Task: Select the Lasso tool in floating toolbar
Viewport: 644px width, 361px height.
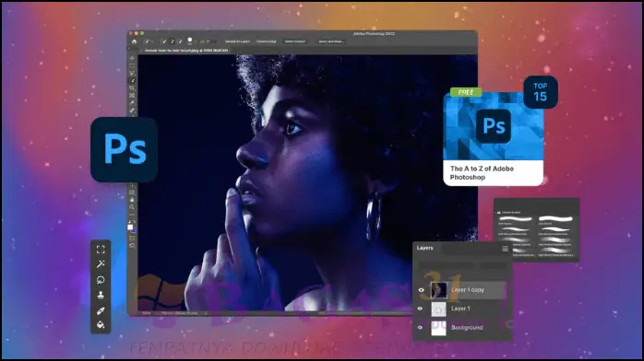Action: point(101,280)
